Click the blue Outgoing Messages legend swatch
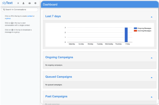This screenshot has width=159, height=105. point(135,28)
